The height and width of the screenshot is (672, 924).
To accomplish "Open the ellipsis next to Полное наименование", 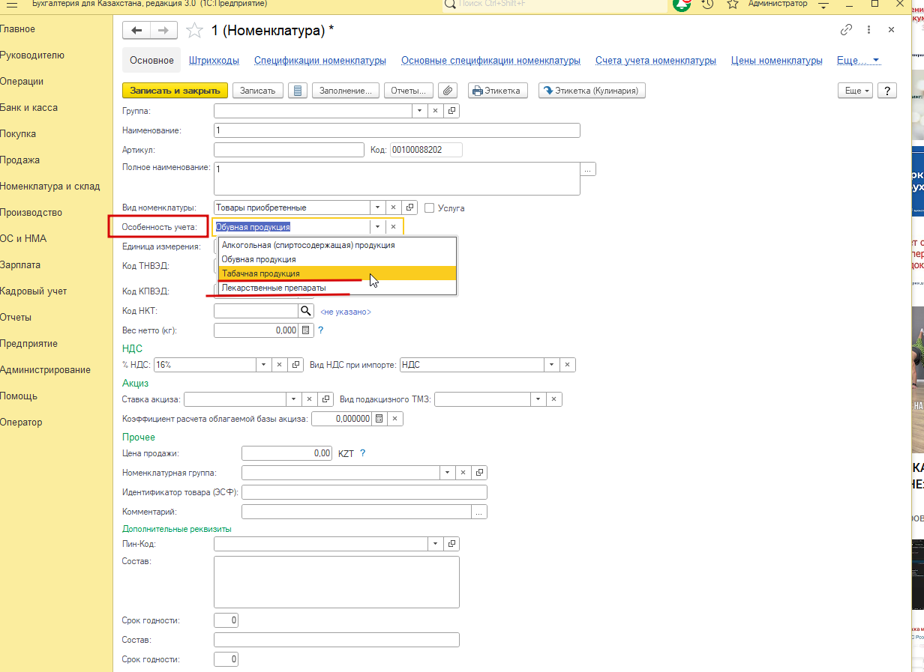I will 588,170.
